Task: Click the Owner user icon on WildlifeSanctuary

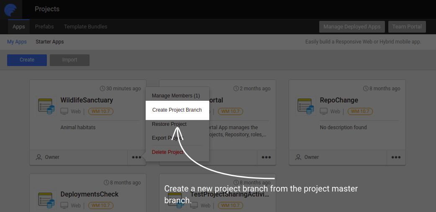Action: (x=39, y=157)
